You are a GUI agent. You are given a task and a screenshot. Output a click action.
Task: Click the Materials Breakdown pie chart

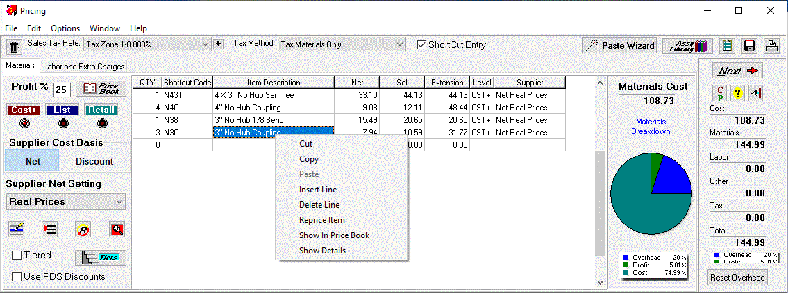[652, 194]
